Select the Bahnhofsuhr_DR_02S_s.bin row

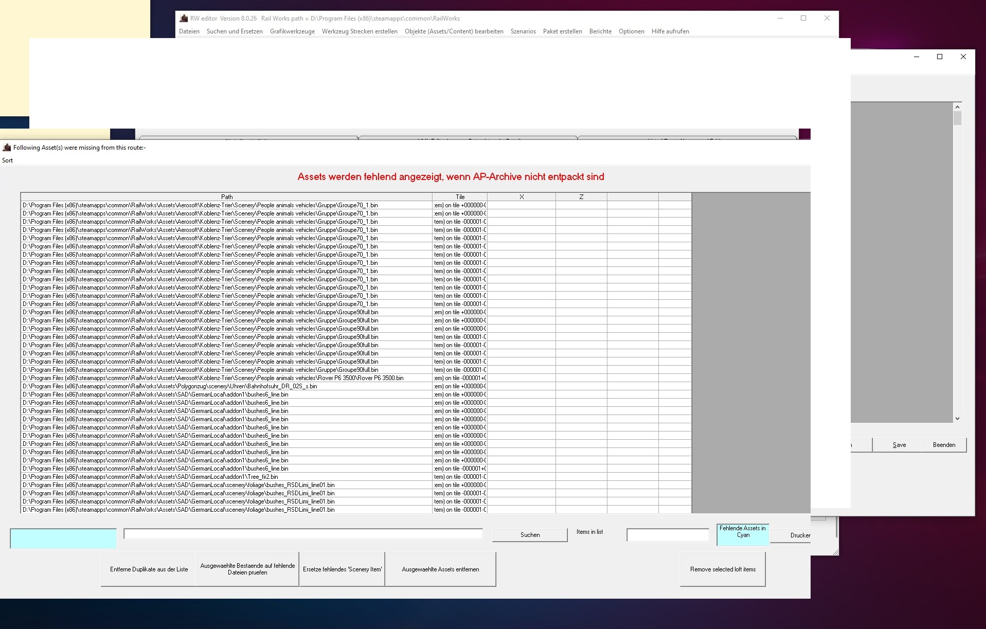pyautogui.click(x=356, y=386)
